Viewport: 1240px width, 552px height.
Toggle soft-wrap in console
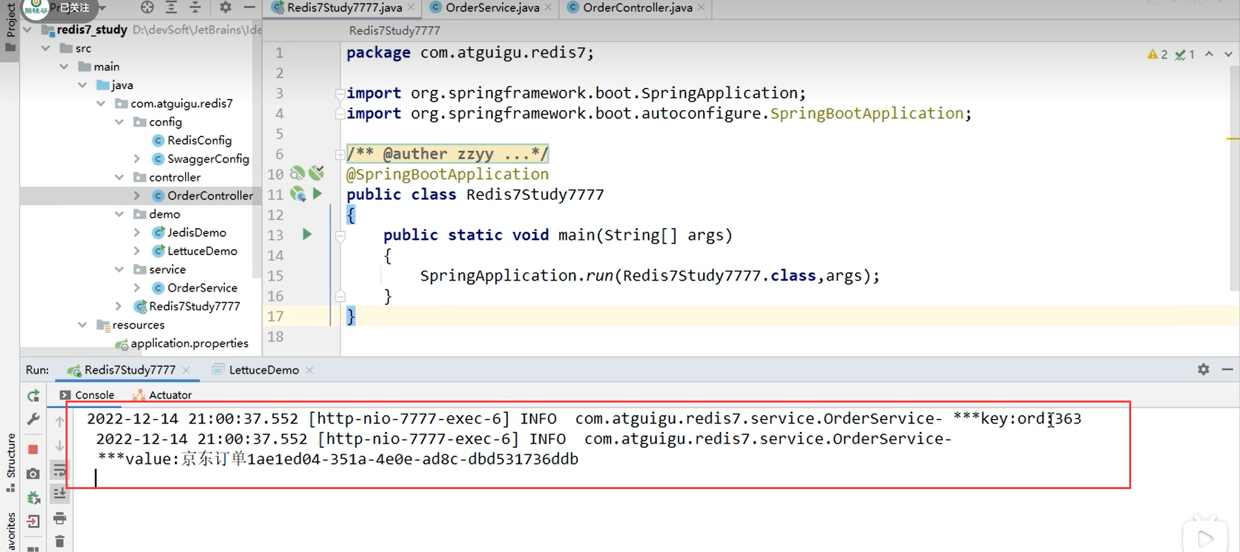60,470
